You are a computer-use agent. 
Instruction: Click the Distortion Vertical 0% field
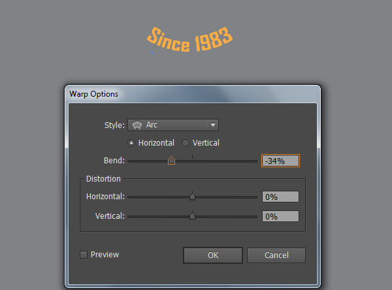click(x=280, y=216)
